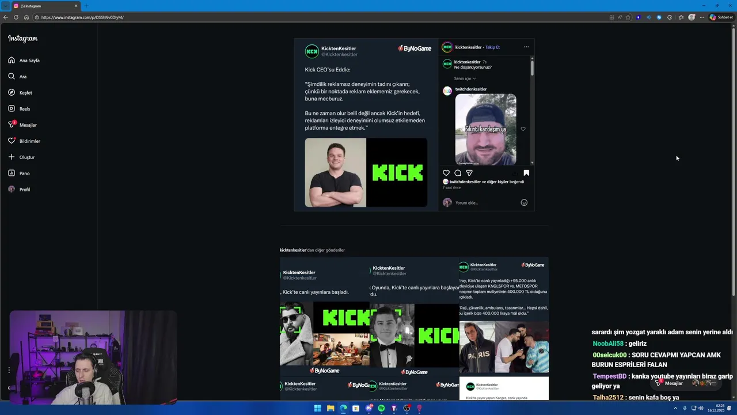Like the post with the heart icon
The width and height of the screenshot is (737, 415).
click(446, 173)
